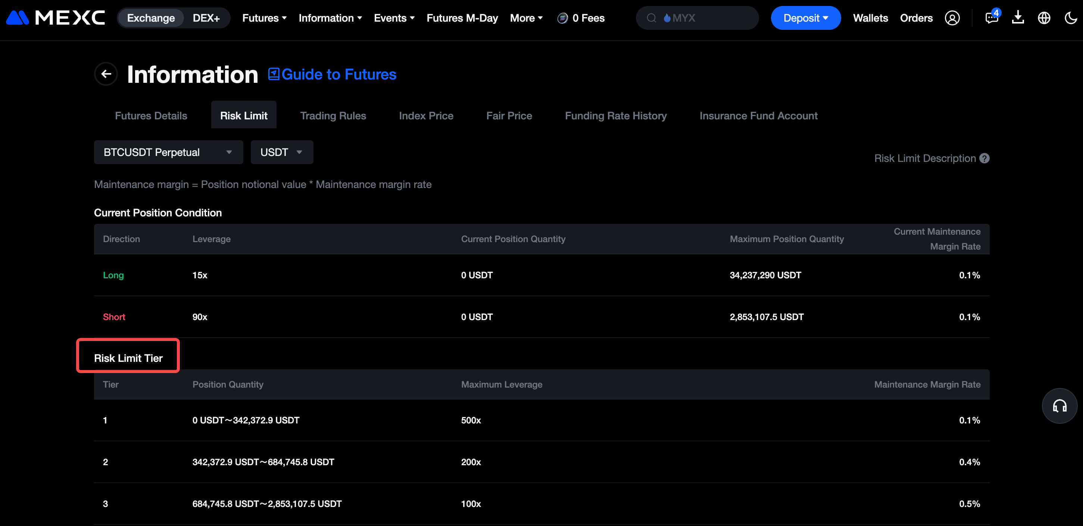Open the Funding Rate History tab

pos(615,116)
